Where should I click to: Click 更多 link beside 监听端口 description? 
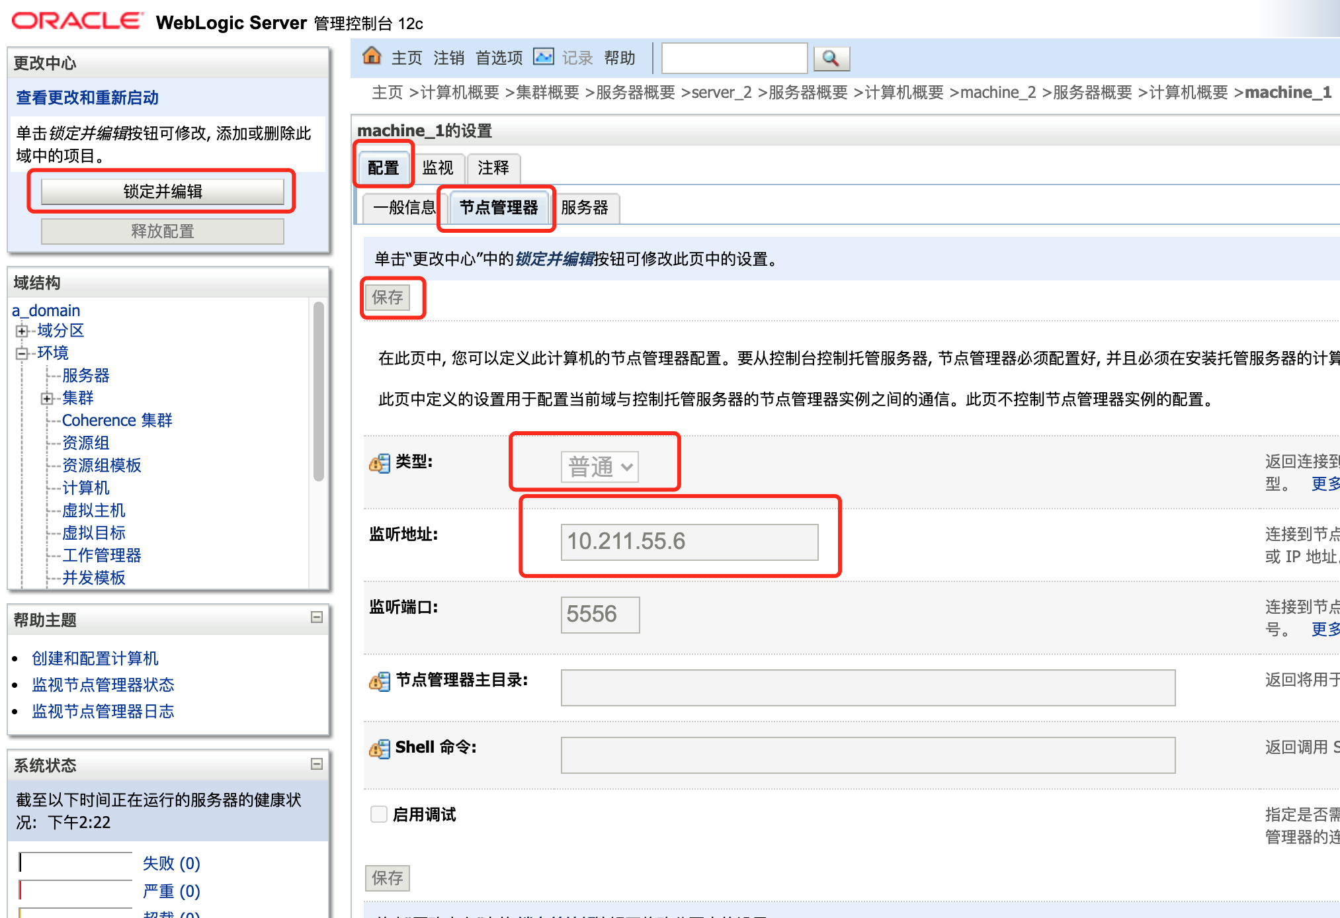point(1325,630)
